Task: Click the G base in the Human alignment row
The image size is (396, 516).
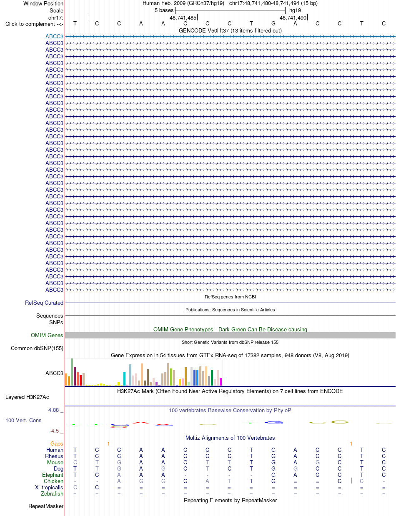Action: click(x=273, y=450)
